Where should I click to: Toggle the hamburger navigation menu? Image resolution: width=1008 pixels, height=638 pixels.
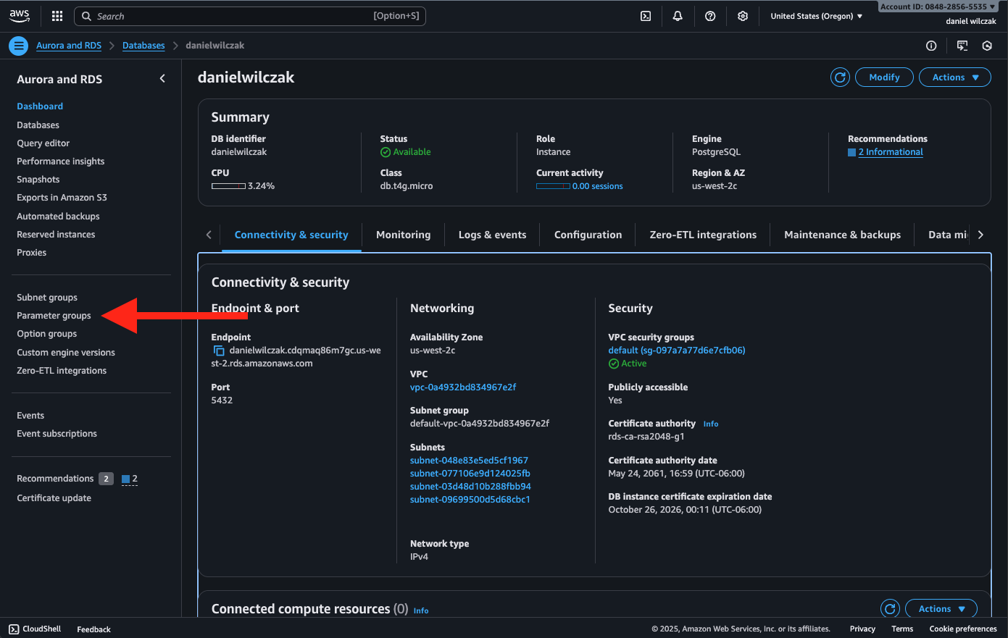pos(19,46)
